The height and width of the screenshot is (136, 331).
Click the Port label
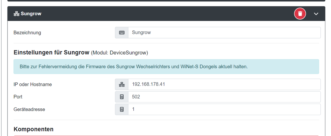(x=18, y=97)
